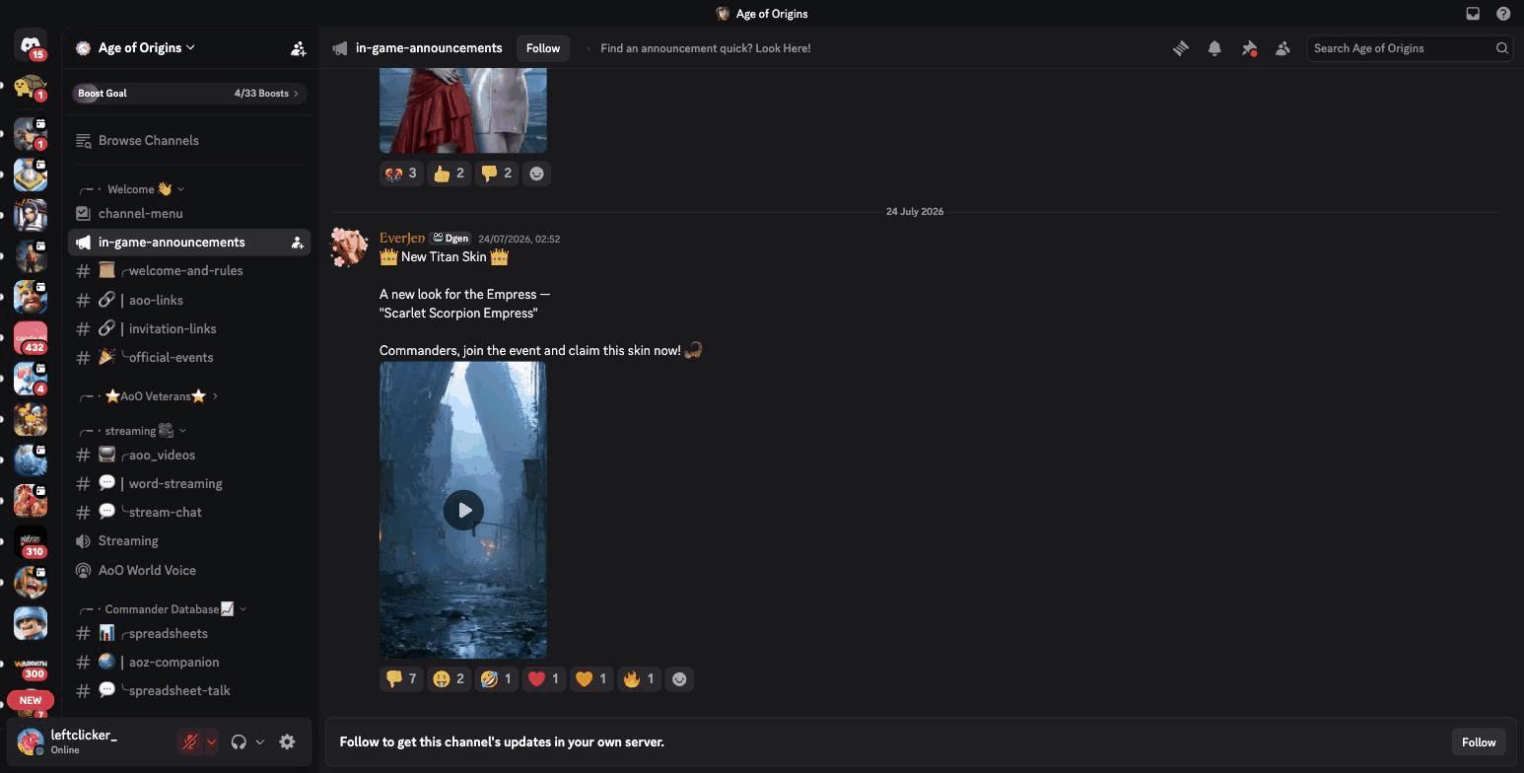Open the channel-menu channel
Viewport: 1524px width, 773px height.
pyautogui.click(x=189, y=214)
